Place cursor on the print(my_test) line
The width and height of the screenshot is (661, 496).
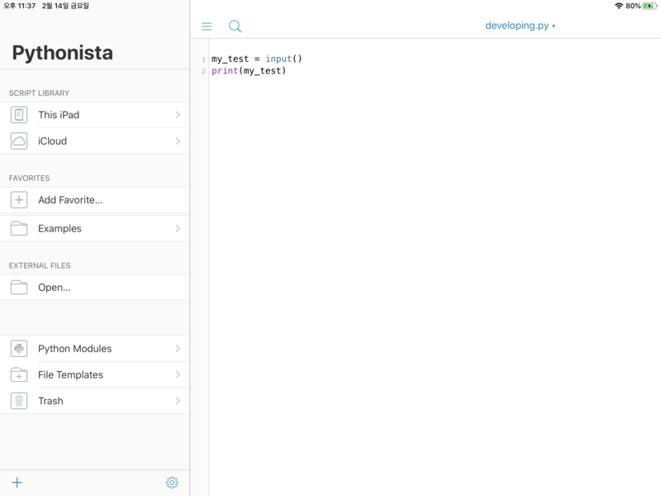click(249, 70)
